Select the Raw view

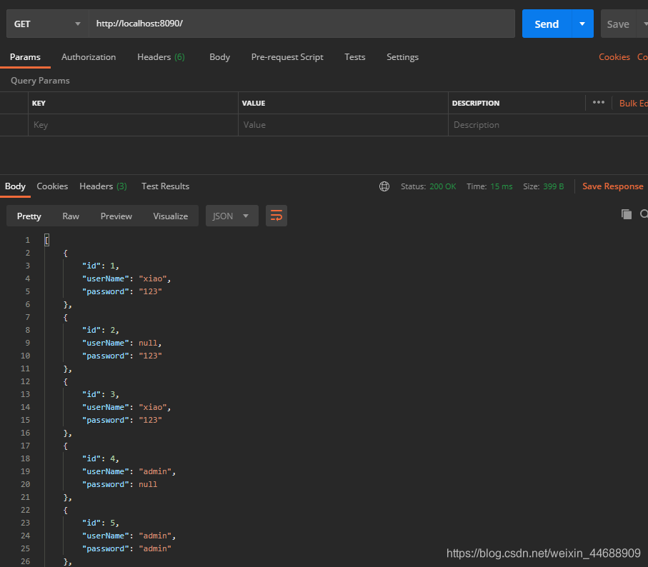(x=71, y=216)
